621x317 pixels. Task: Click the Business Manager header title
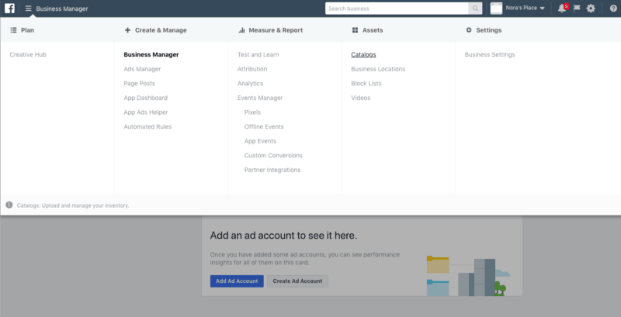tap(62, 9)
